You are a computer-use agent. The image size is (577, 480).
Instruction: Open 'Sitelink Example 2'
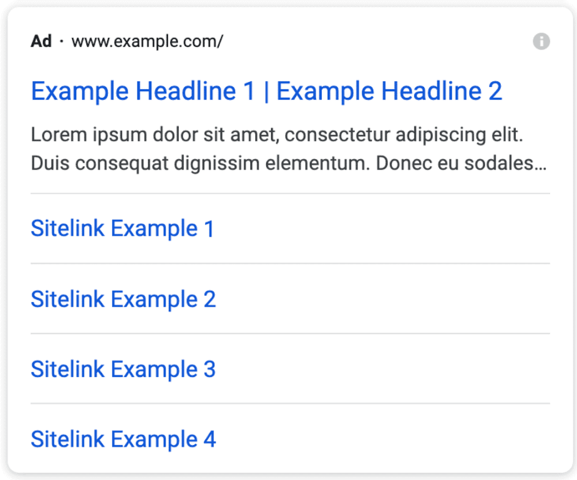123,299
